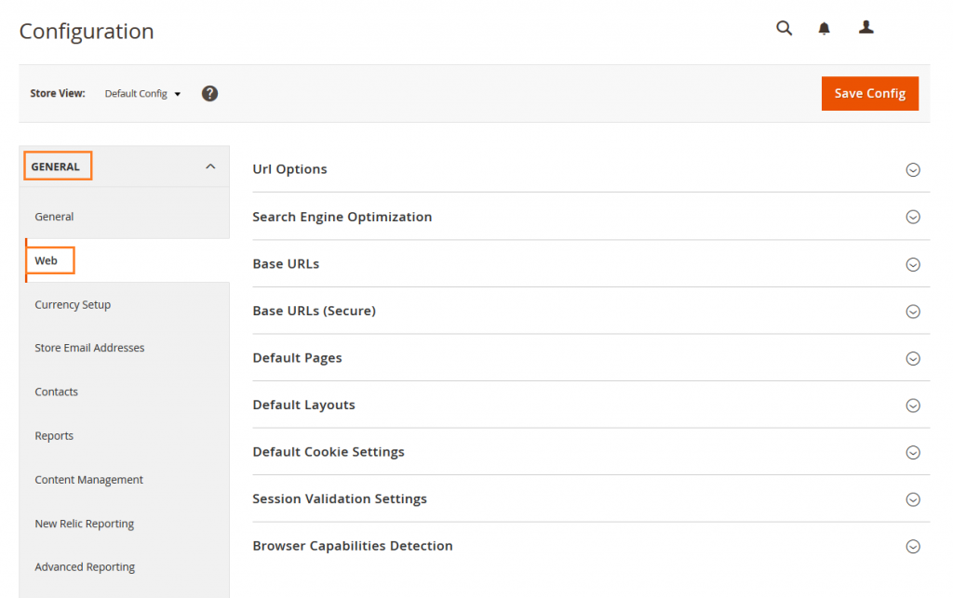The width and height of the screenshot is (953, 598).
Task: Open the Advanced Reporting section
Action: point(85,566)
